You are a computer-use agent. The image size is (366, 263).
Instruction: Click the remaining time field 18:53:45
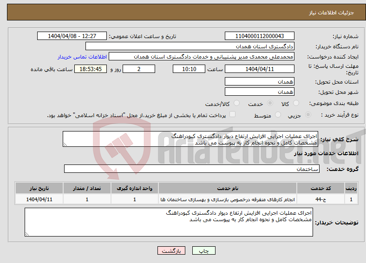(91, 69)
